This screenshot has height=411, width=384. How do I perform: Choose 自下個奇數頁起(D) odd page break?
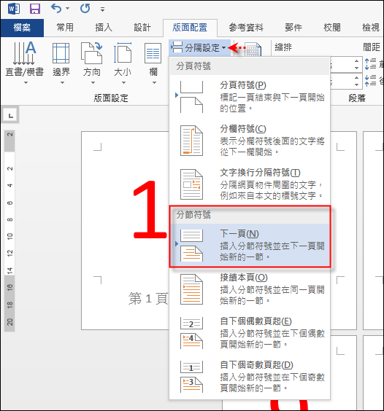(x=250, y=377)
